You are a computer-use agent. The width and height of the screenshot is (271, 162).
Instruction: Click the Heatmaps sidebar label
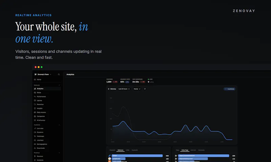click(40, 136)
